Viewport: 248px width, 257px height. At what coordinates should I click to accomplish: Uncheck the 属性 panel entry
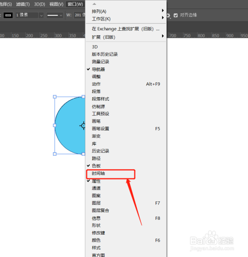[126, 181]
